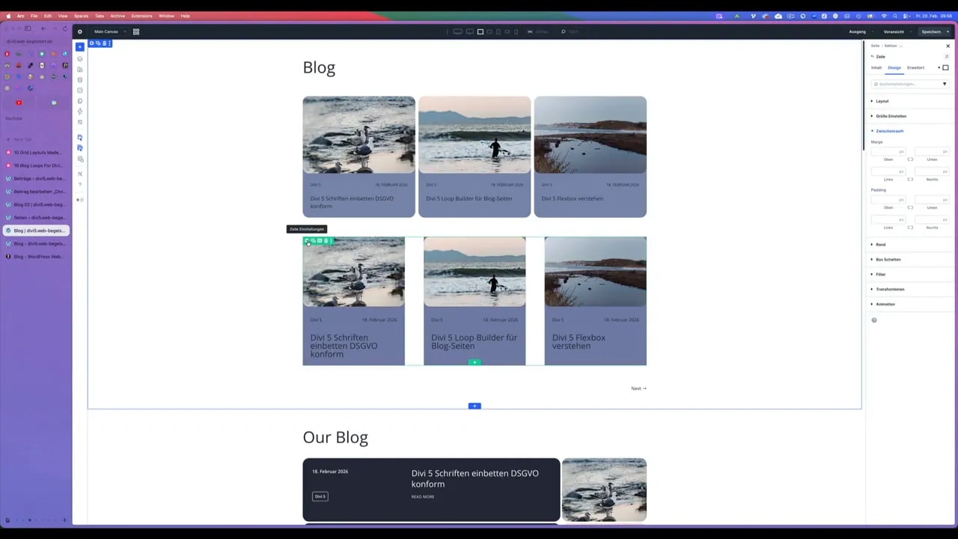Toggle link for Links/Rechts padding values

tap(910, 228)
